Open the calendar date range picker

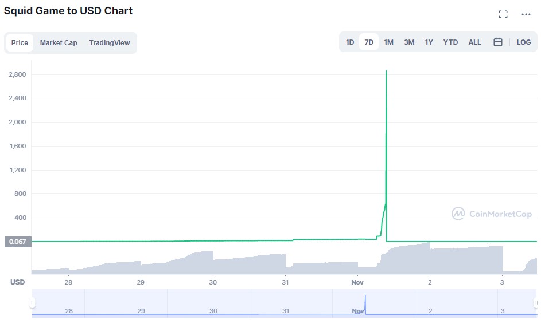coord(497,42)
